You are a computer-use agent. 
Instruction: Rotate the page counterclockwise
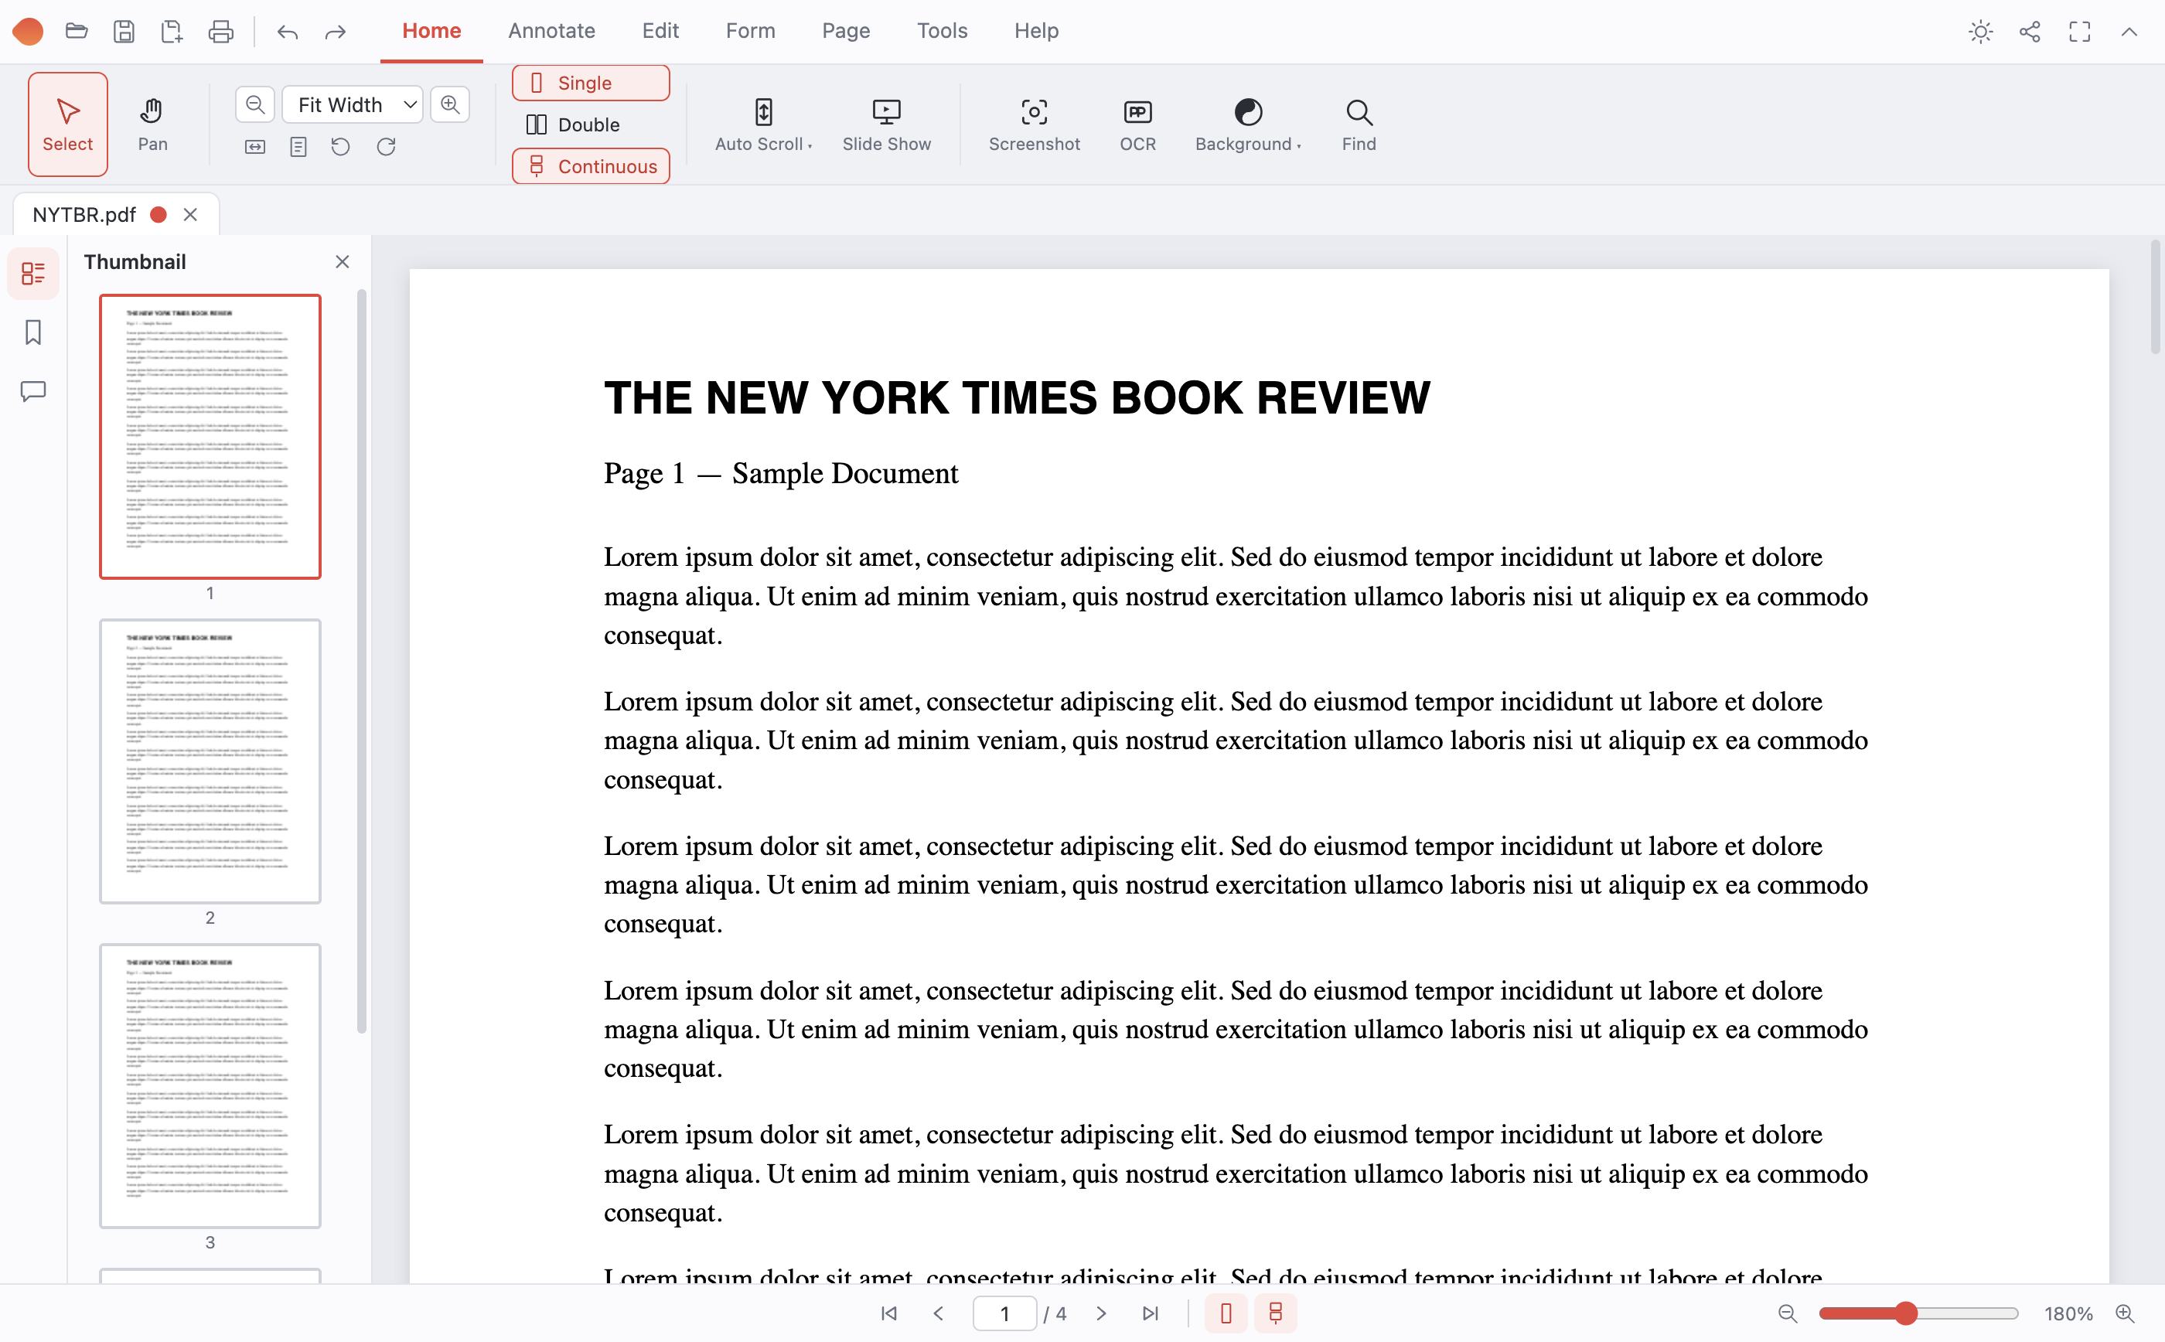point(341,146)
